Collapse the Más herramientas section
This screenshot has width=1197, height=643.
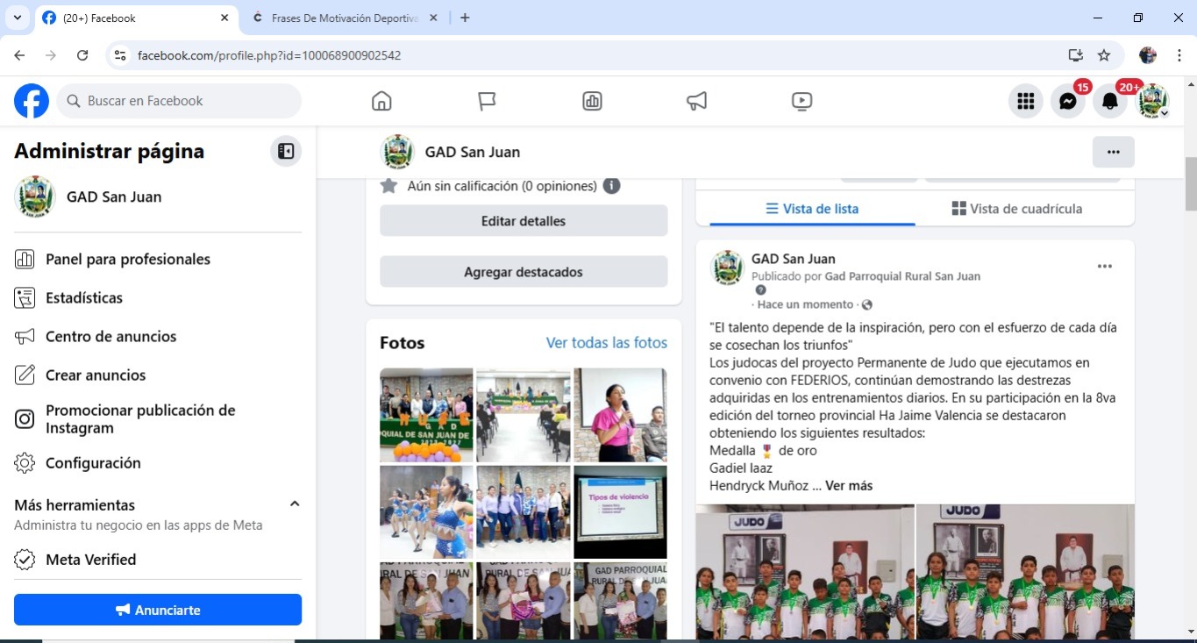[x=295, y=504]
